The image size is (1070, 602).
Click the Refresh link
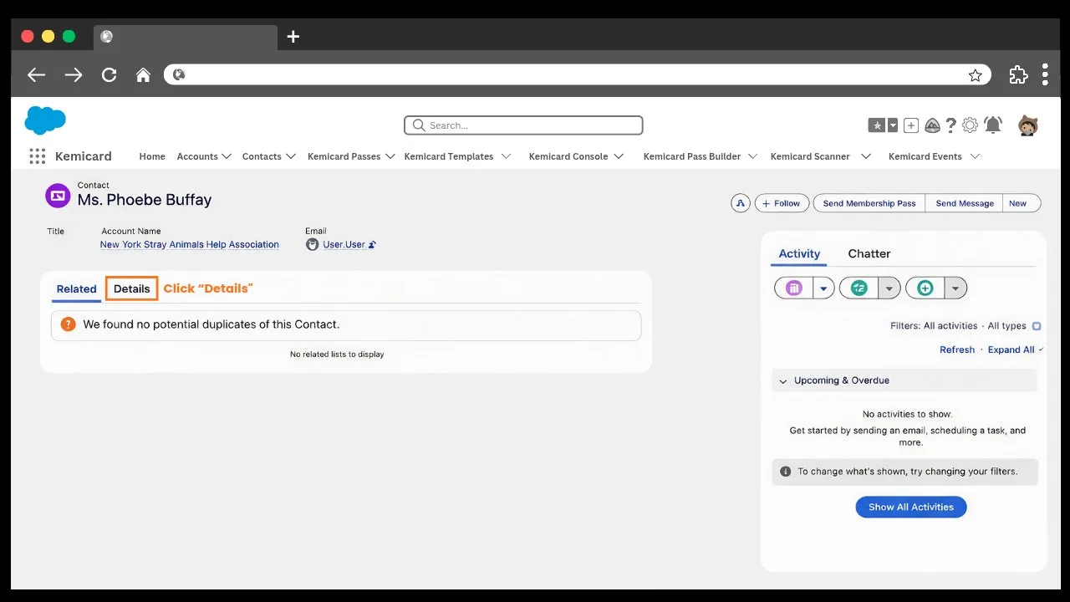coord(957,349)
